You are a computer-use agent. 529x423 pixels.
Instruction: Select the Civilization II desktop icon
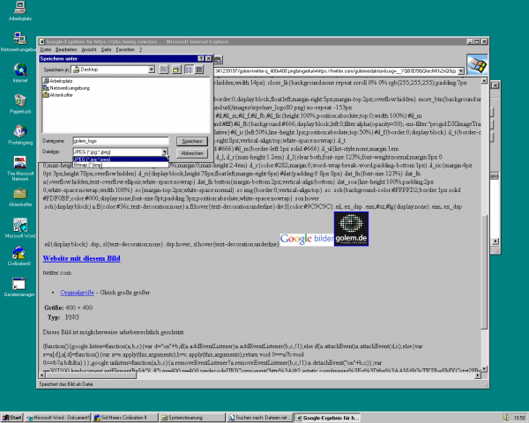pos(19,256)
